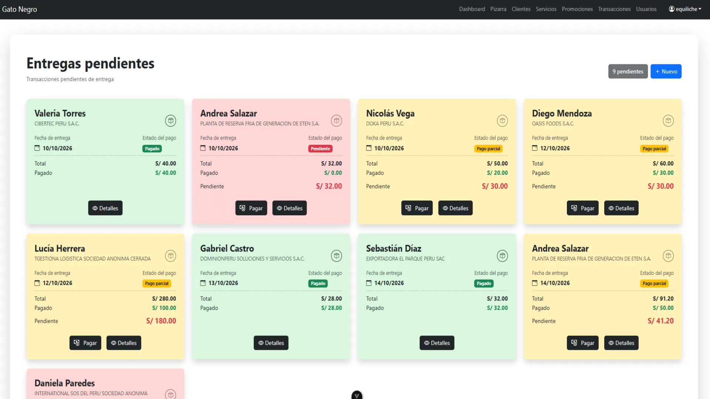Open the Dashboard menu
The width and height of the screenshot is (710, 399).
click(472, 9)
